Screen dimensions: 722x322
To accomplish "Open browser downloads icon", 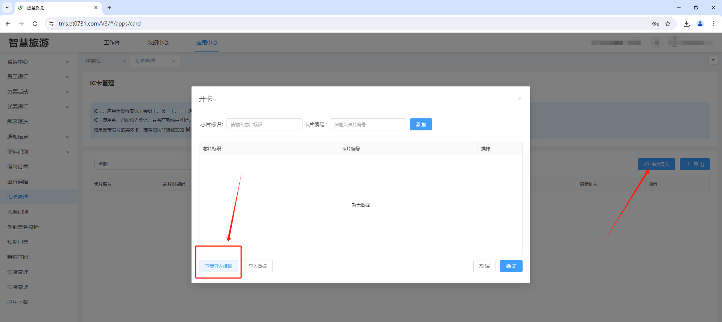I will tap(687, 24).
